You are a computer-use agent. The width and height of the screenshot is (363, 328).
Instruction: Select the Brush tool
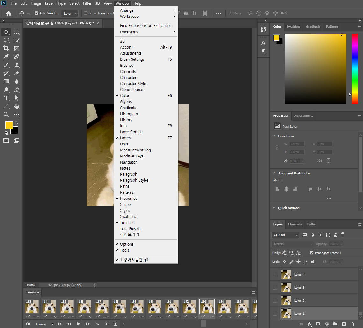(6, 65)
